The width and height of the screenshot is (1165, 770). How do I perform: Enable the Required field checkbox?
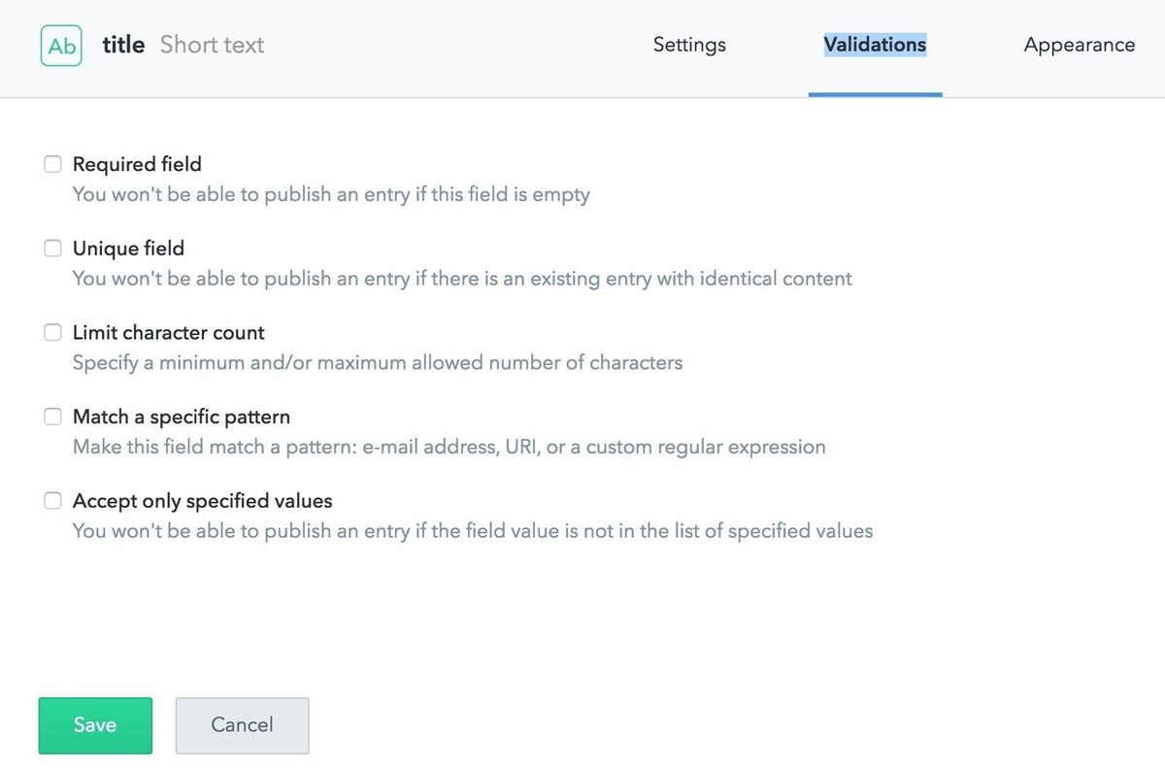[x=52, y=164]
